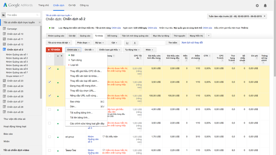Click the red + TỪ KHÓA button
Viewport: 276px width, 155px height.
(54, 50)
